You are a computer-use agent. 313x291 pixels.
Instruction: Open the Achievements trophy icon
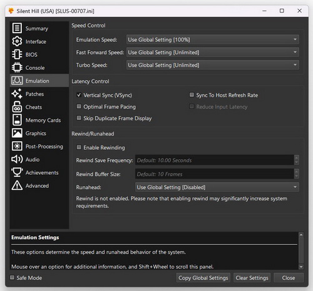coord(17,172)
